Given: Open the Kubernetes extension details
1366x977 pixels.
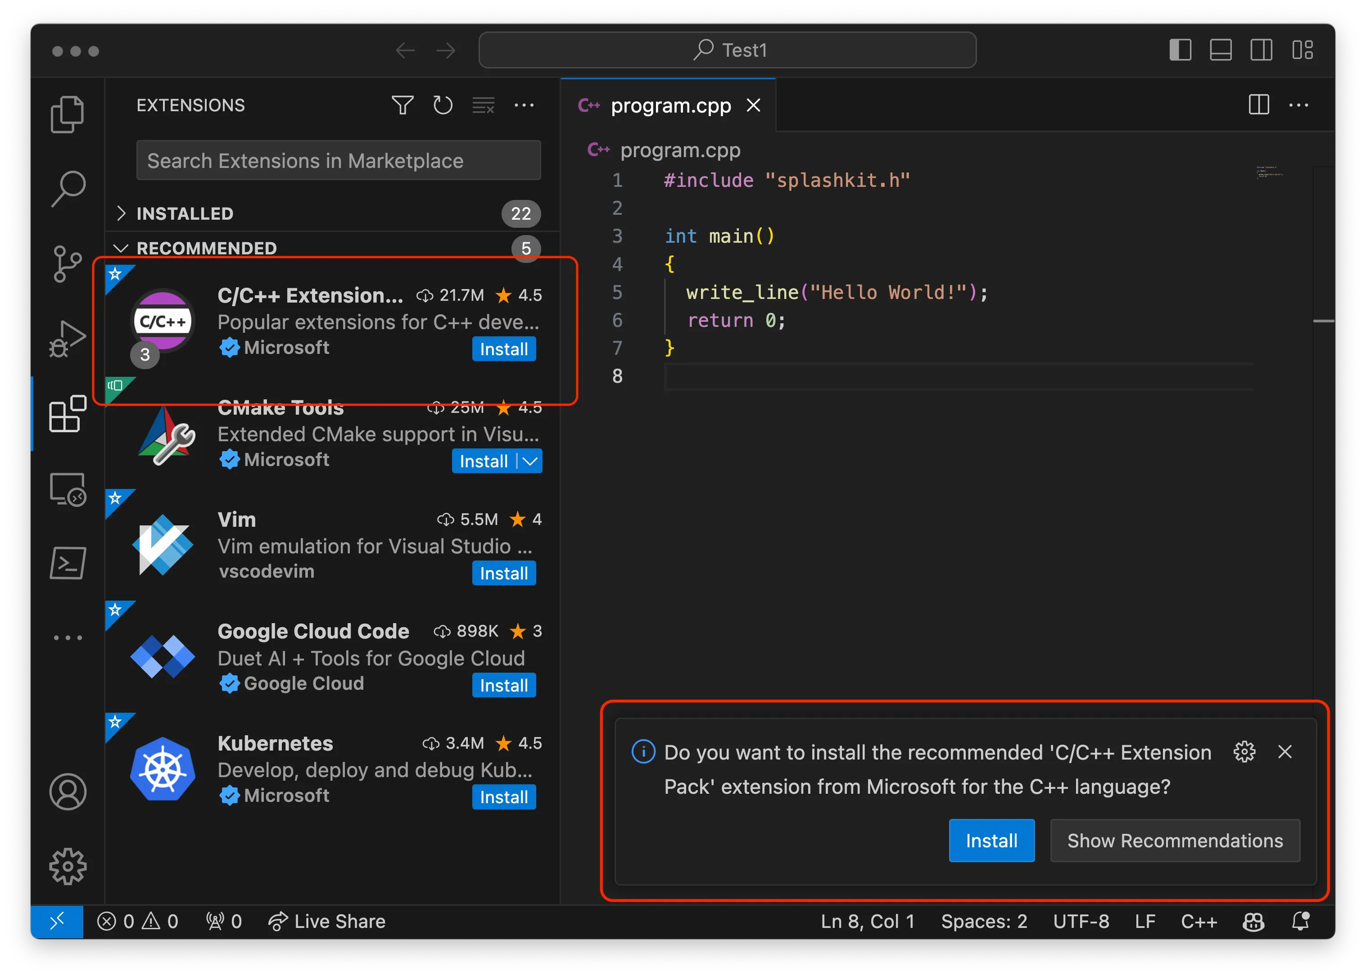Looking at the screenshot, I should coord(275,744).
